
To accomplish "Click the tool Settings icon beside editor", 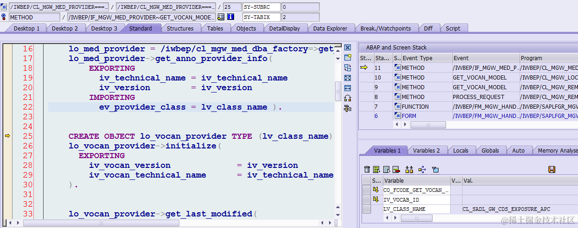I will (x=348, y=108).
